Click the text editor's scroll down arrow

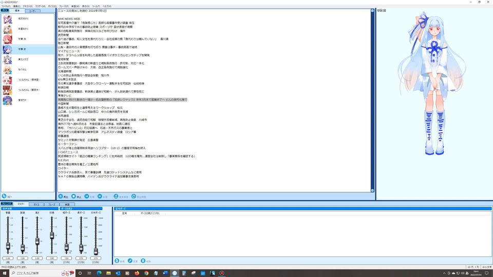click(373, 190)
